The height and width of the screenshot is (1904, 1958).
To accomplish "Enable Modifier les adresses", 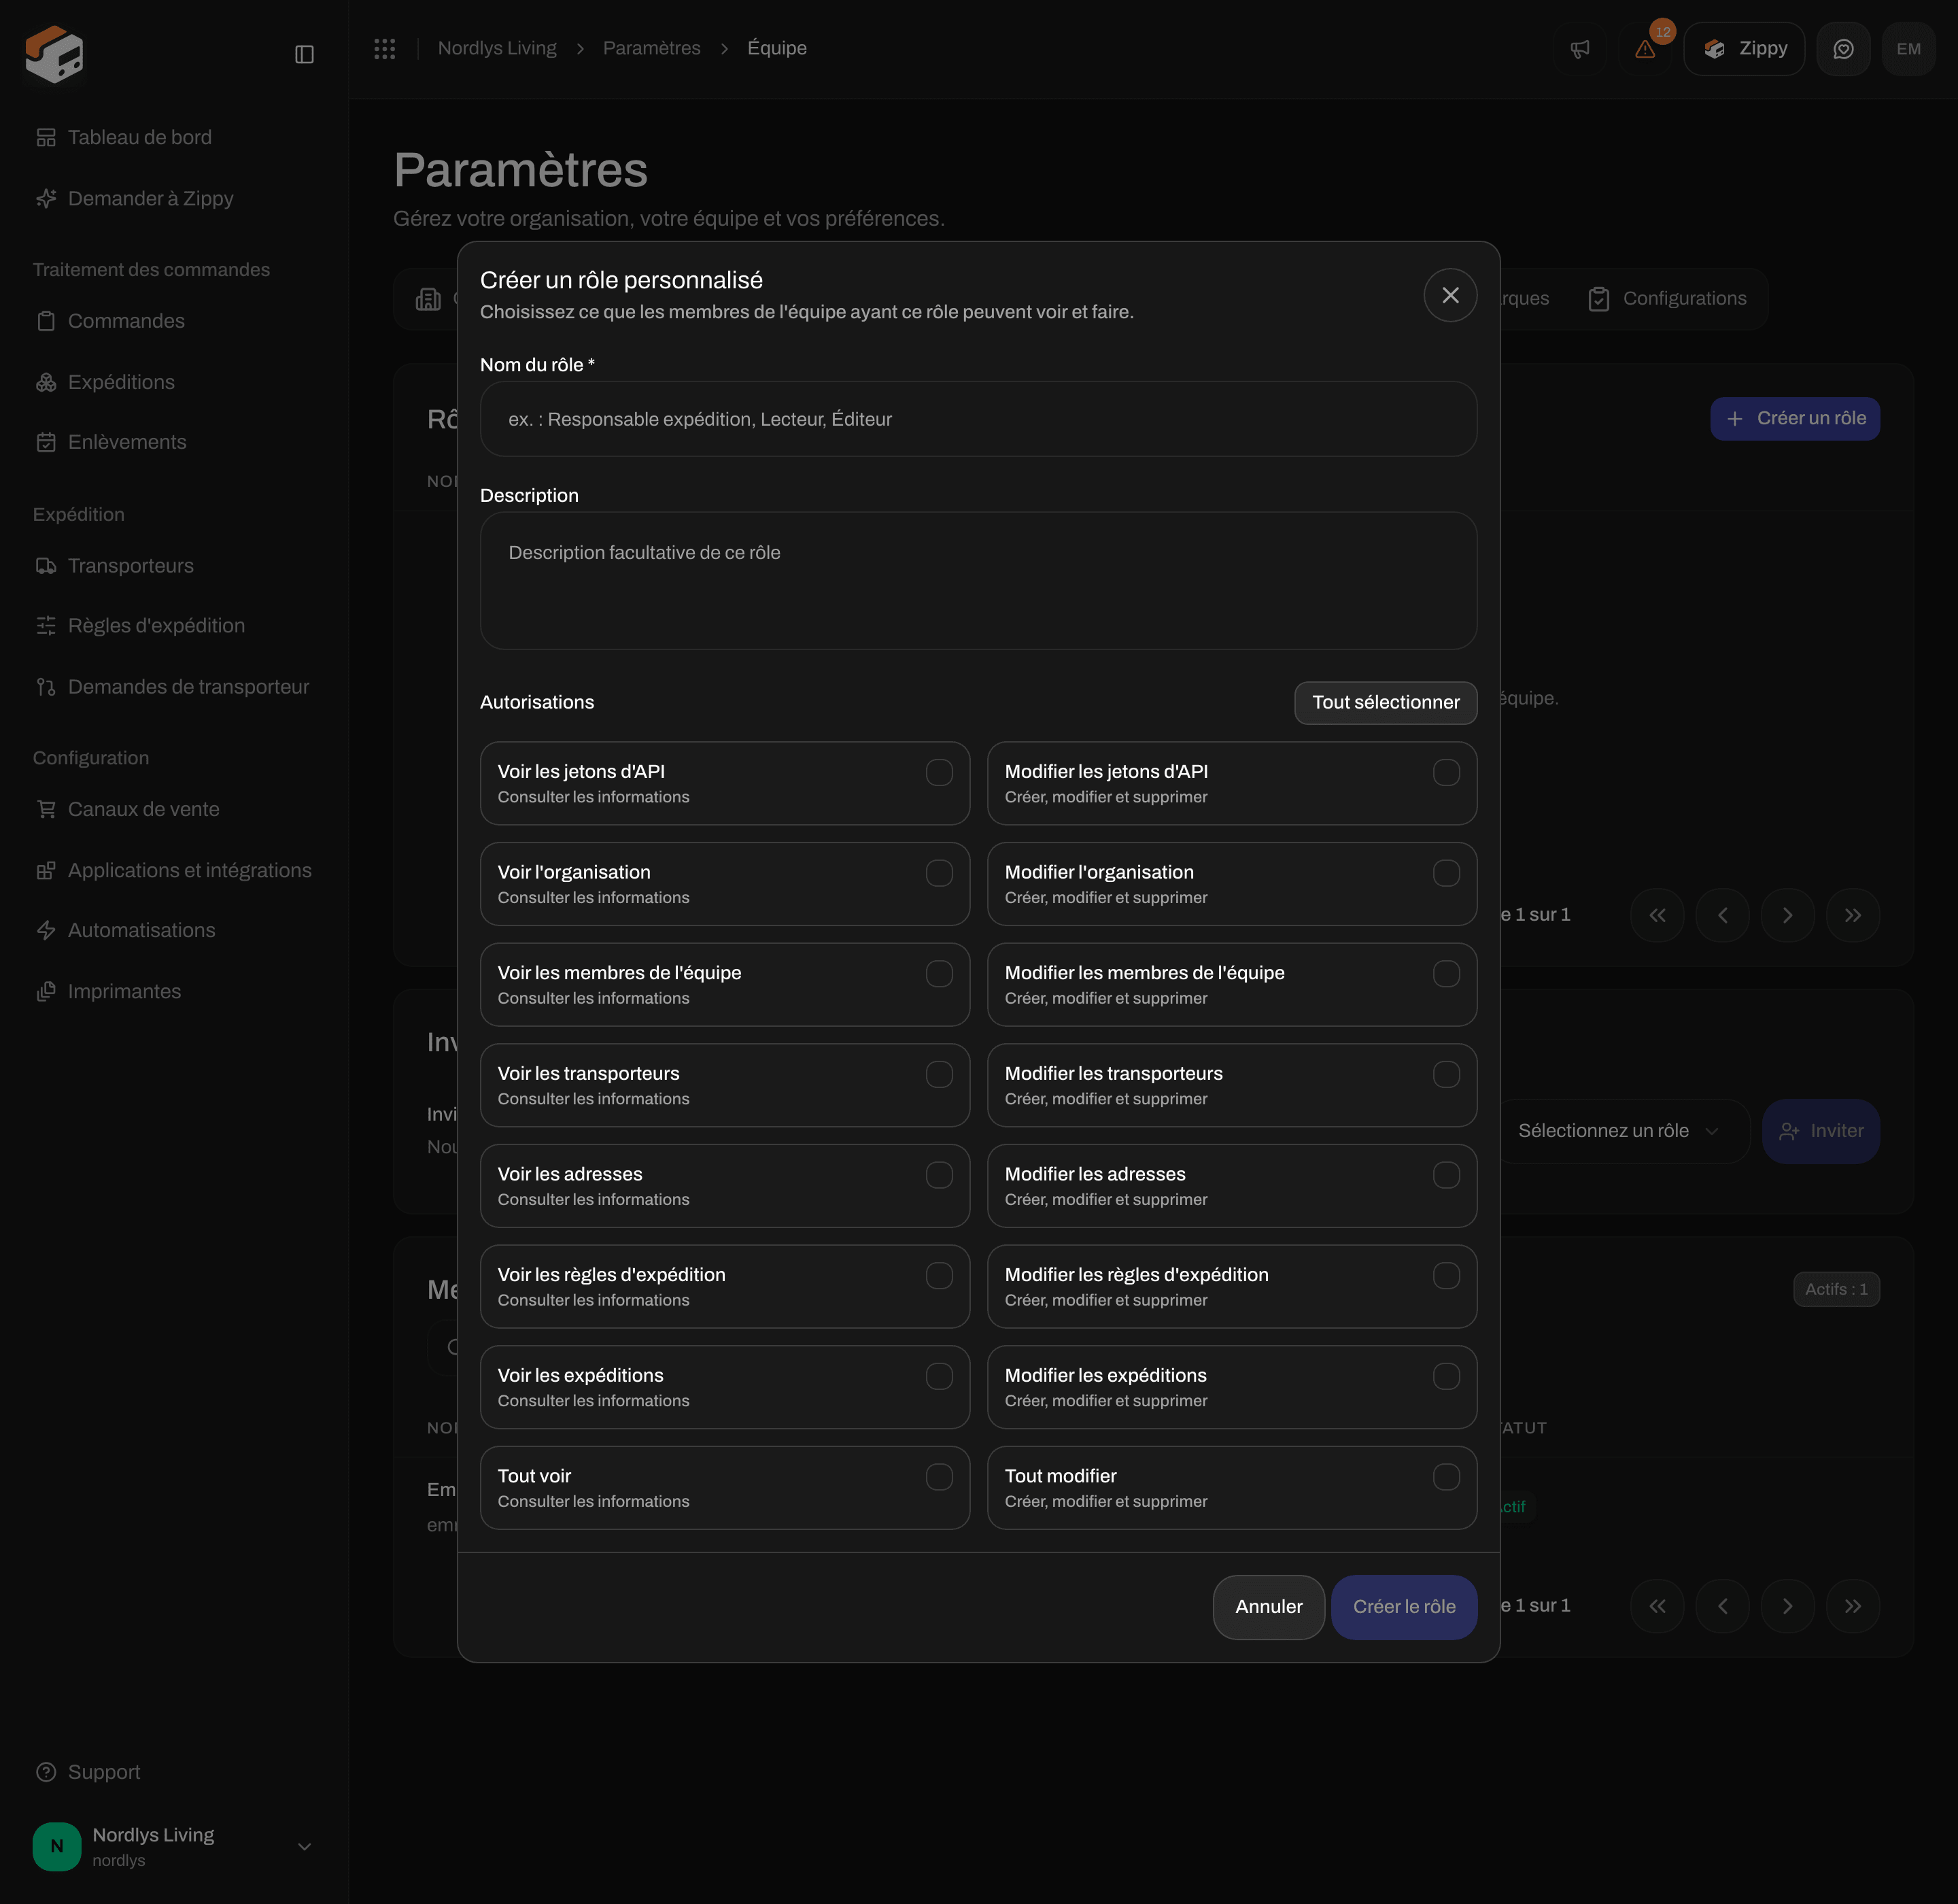I will click(x=1446, y=1175).
